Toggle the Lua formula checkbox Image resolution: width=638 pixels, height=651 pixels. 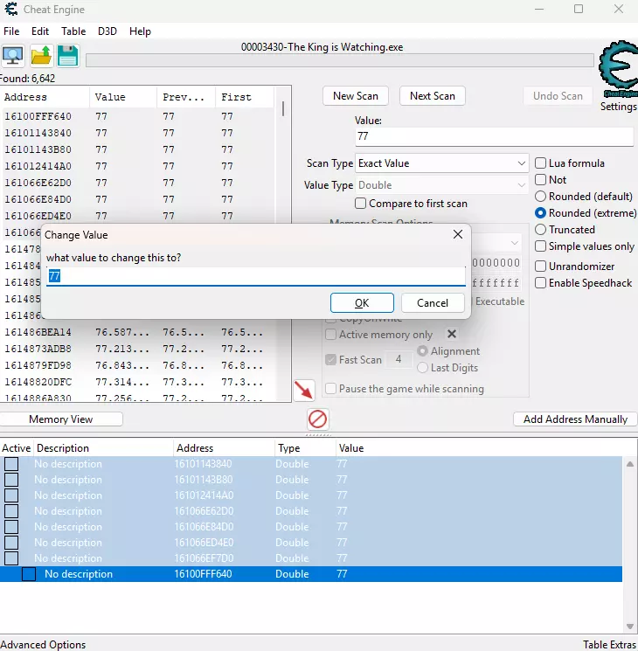(540, 163)
